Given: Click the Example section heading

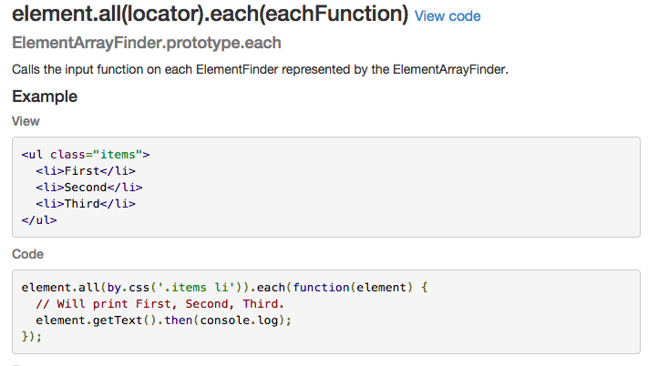Looking at the screenshot, I should tap(45, 97).
